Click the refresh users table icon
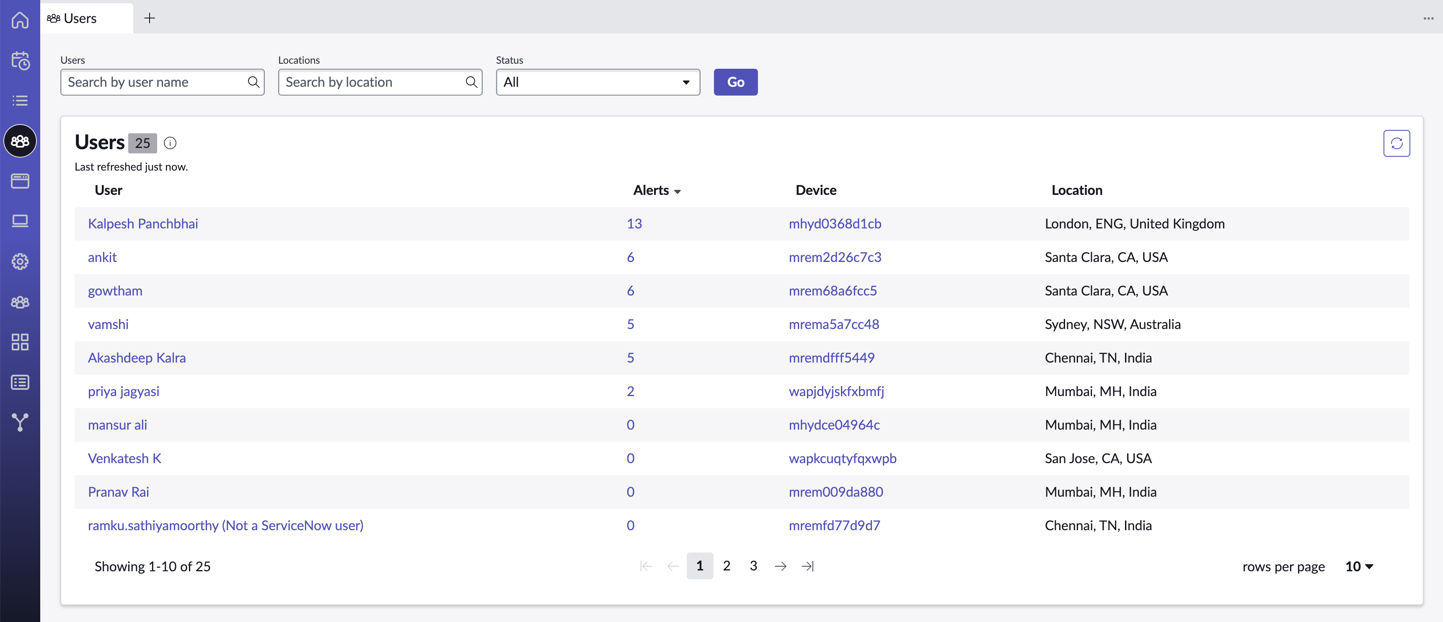 (x=1396, y=143)
